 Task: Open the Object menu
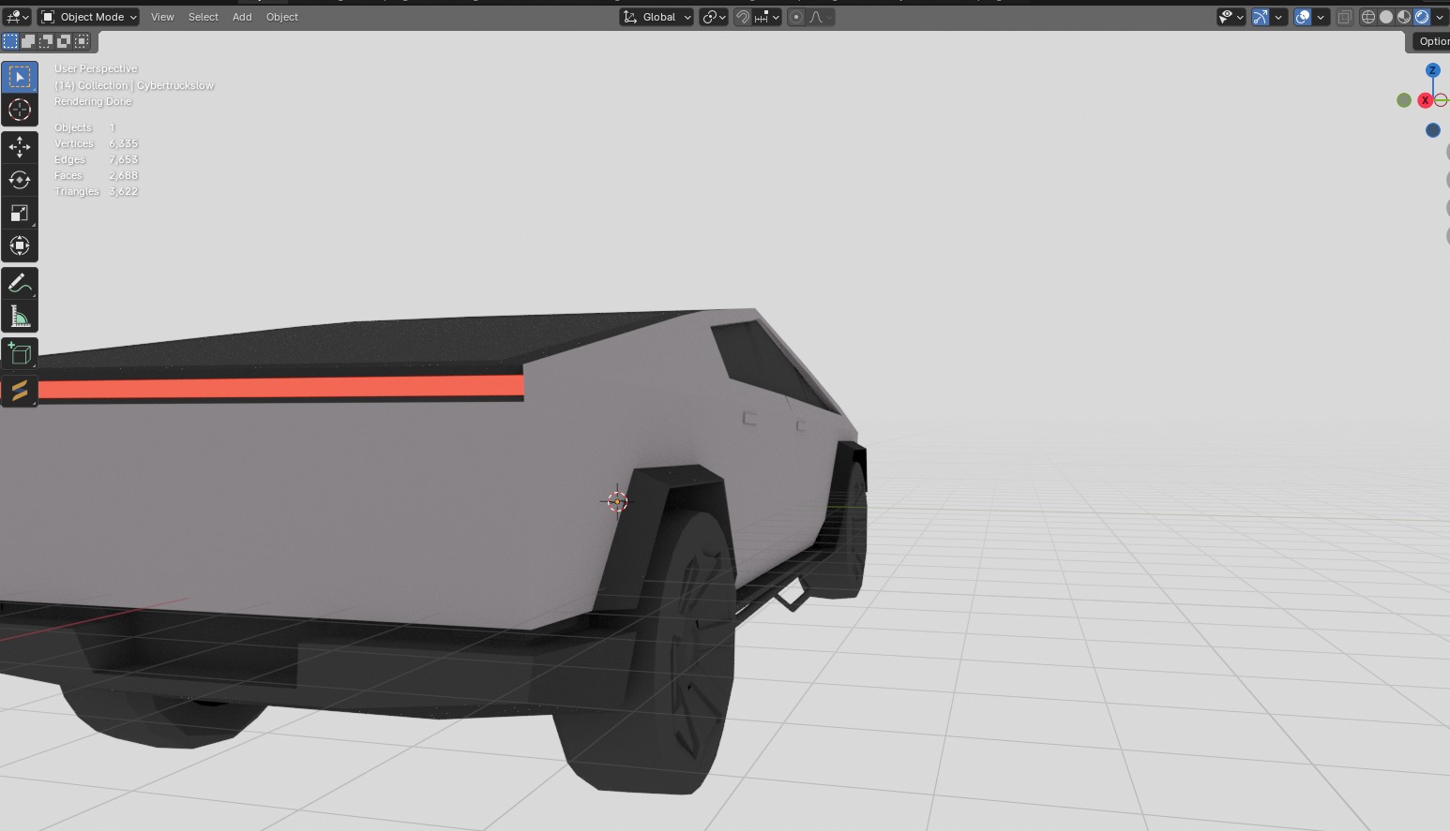[x=281, y=17]
